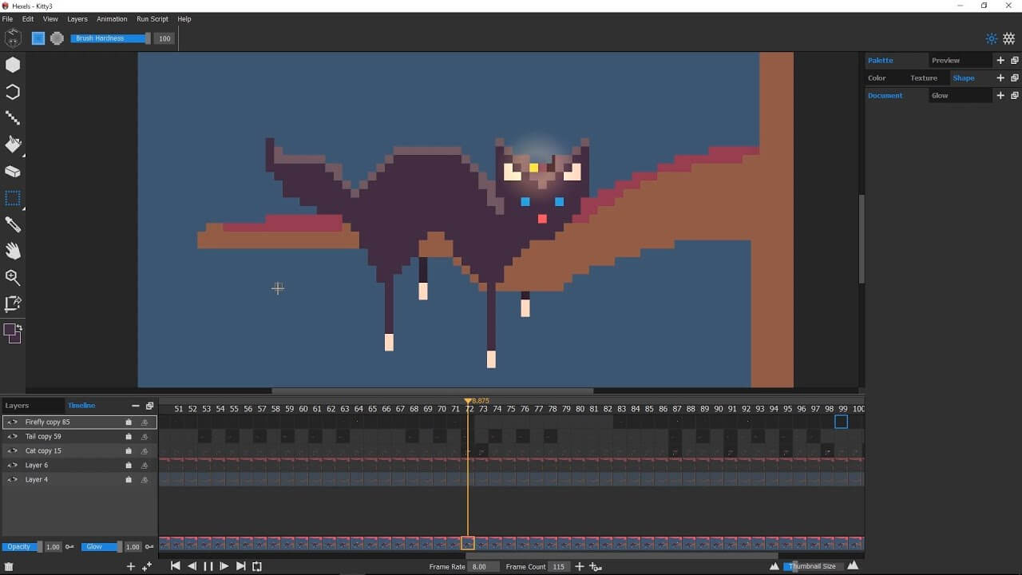Click the small mountain thumbnail size icon

coord(774,566)
